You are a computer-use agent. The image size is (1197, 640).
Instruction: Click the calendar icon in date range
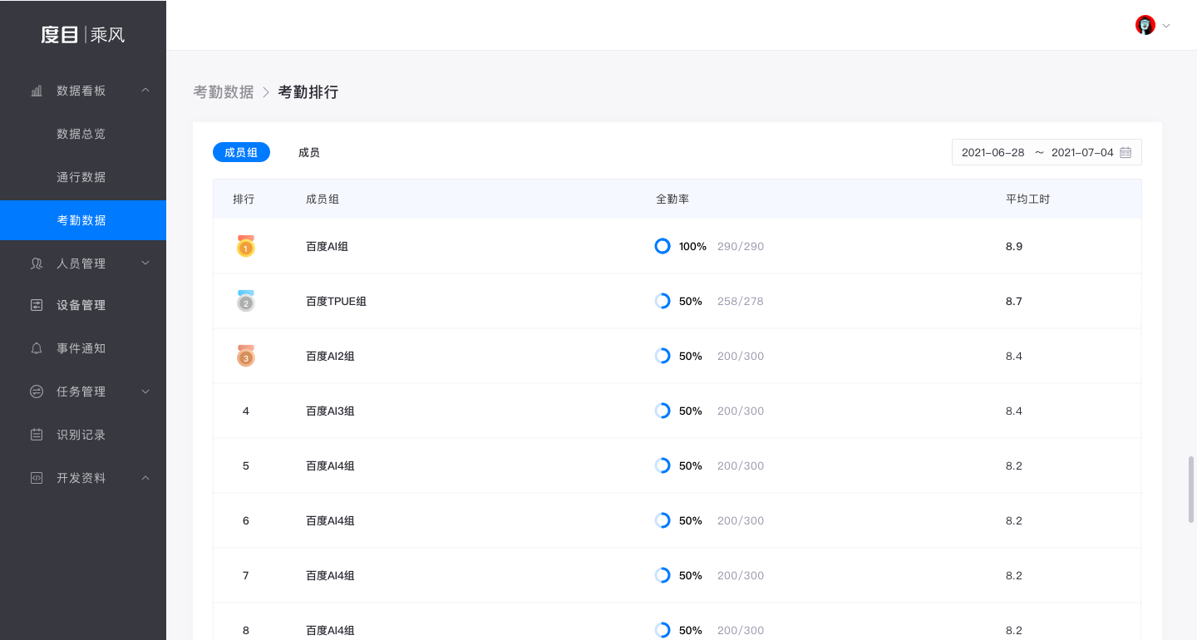[x=1126, y=152]
